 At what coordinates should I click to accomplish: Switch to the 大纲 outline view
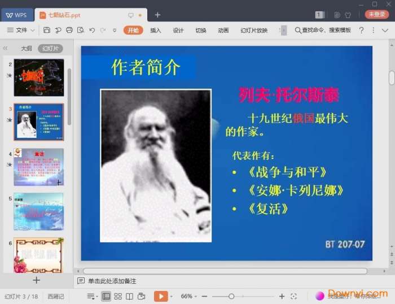26,48
